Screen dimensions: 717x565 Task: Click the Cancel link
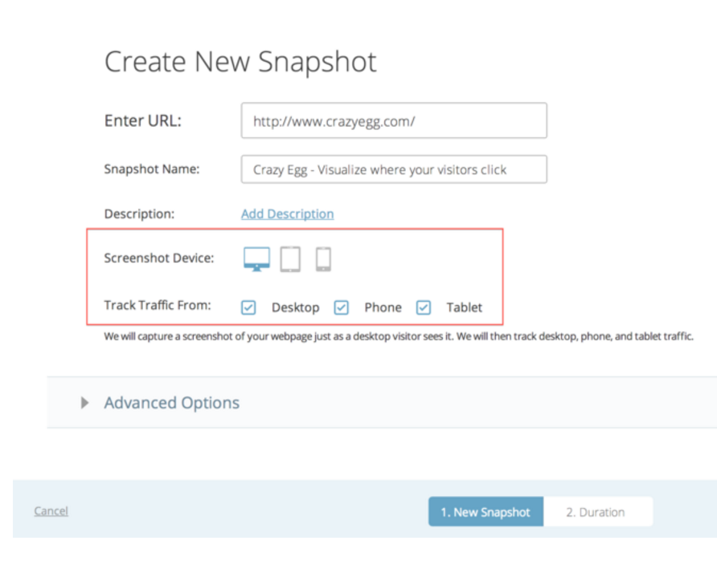pyautogui.click(x=51, y=511)
